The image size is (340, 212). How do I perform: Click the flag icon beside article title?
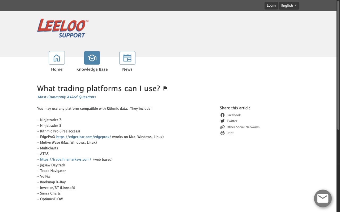165,88
